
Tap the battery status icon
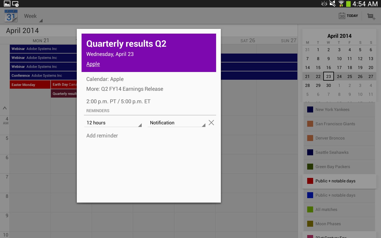(348, 4)
